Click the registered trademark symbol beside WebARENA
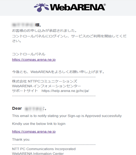This screenshot has height=155, width=136. click(105, 5)
